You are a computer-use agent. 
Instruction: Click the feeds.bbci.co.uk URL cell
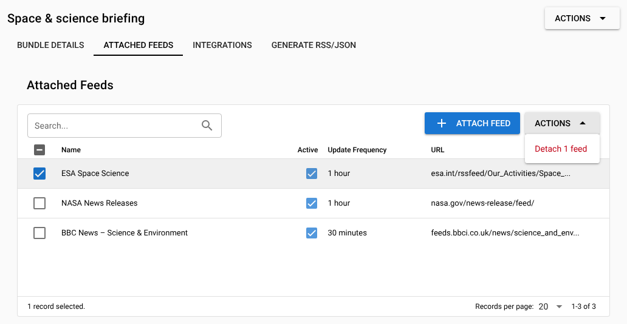click(505, 233)
